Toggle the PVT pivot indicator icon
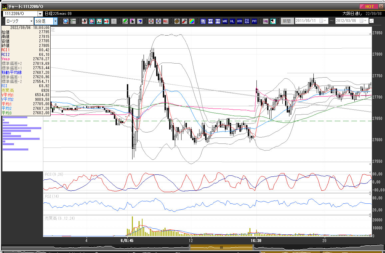 (x=254, y=21)
